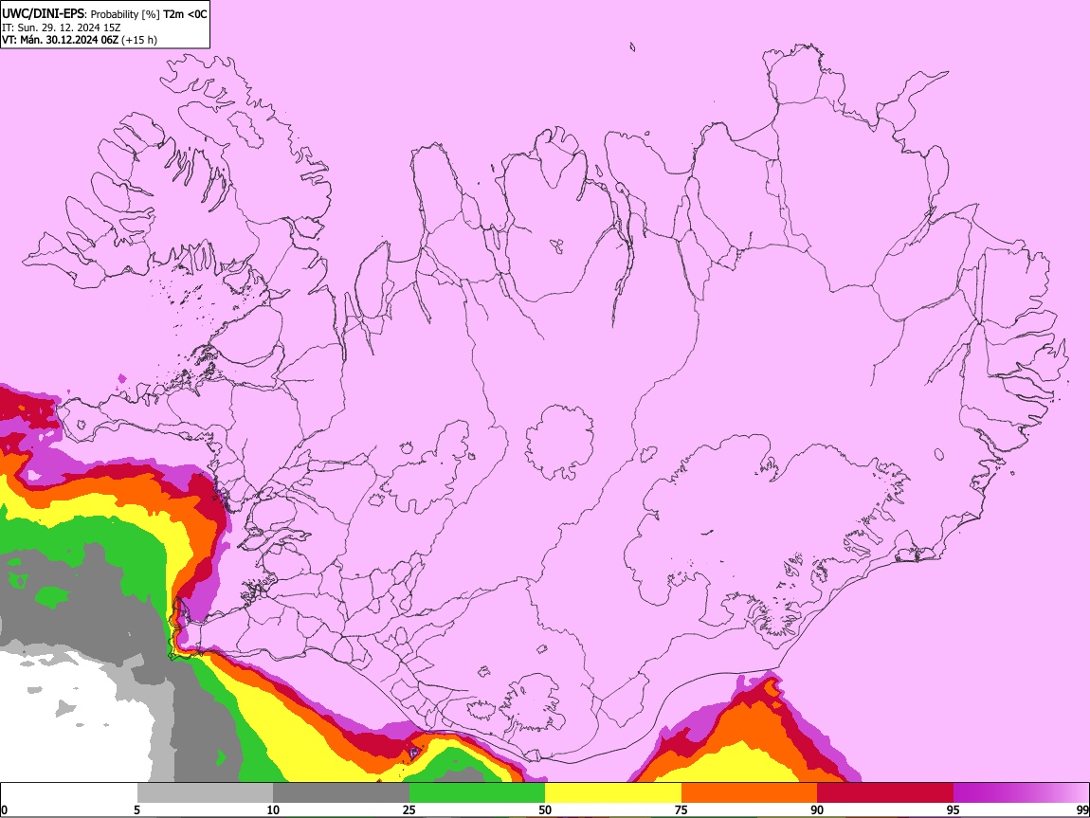Click the red 90–95 legend segment
Viewport: 1090px width, 818px height.
[x=885, y=793]
